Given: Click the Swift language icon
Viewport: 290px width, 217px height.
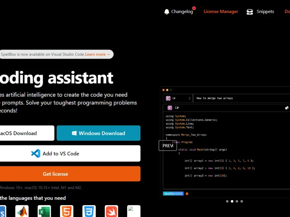Looking at the screenshot, I should coord(111,211).
